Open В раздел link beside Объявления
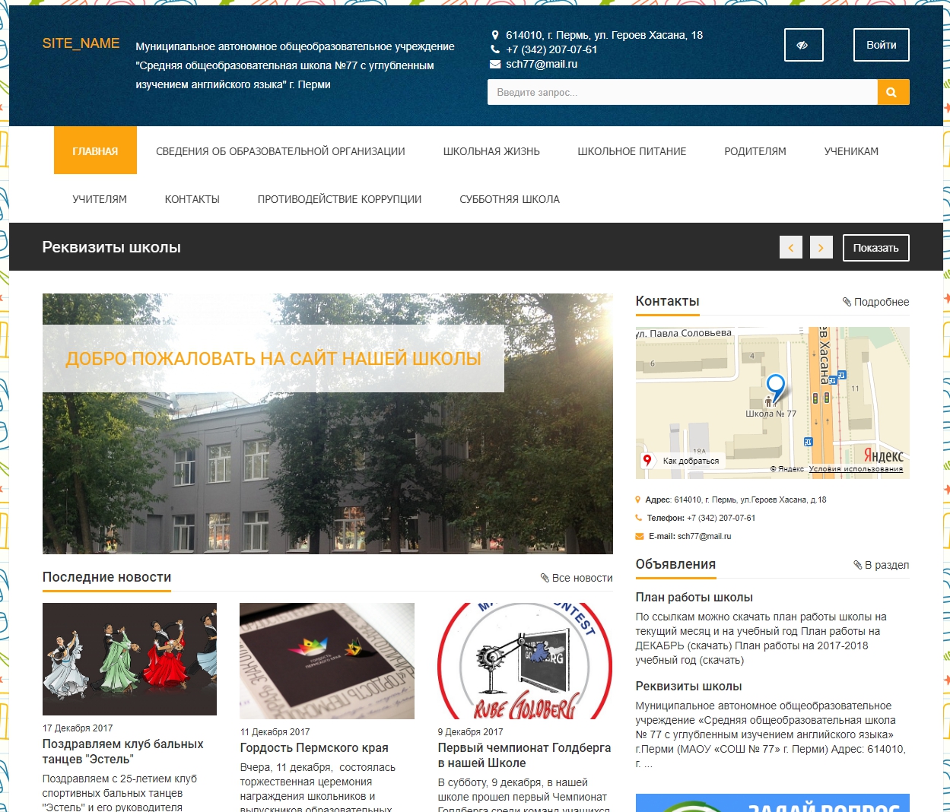The width and height of the screenshot is (950, 812). (x=882, y=565)
